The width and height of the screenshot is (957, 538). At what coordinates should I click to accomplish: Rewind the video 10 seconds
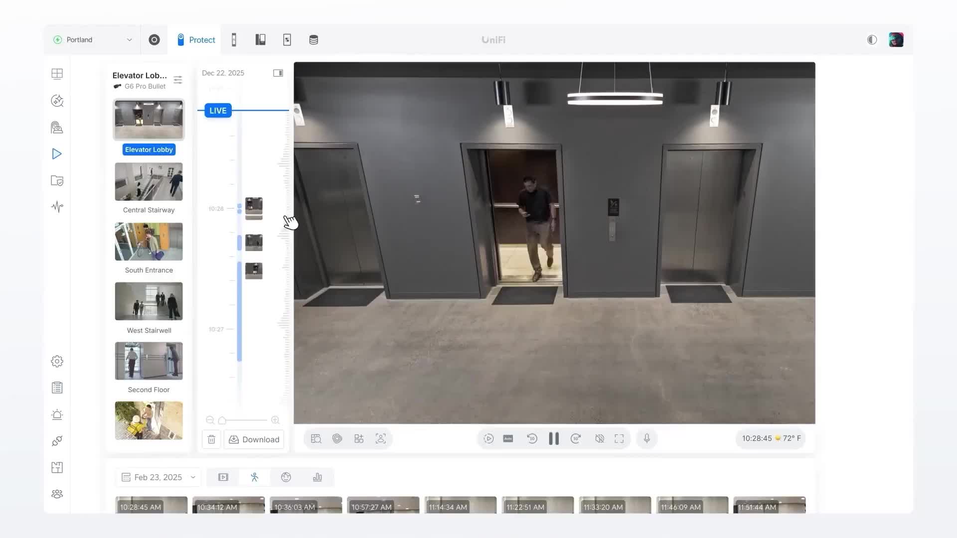point(532,439)
